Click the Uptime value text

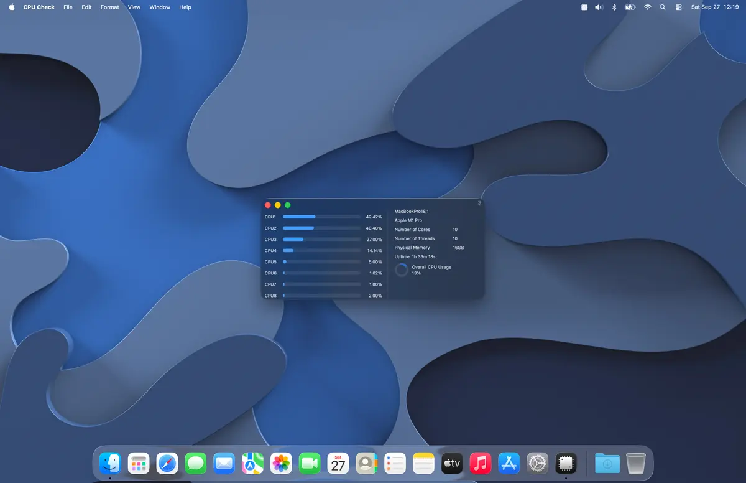pyautogui.click(x=423, y=256)
